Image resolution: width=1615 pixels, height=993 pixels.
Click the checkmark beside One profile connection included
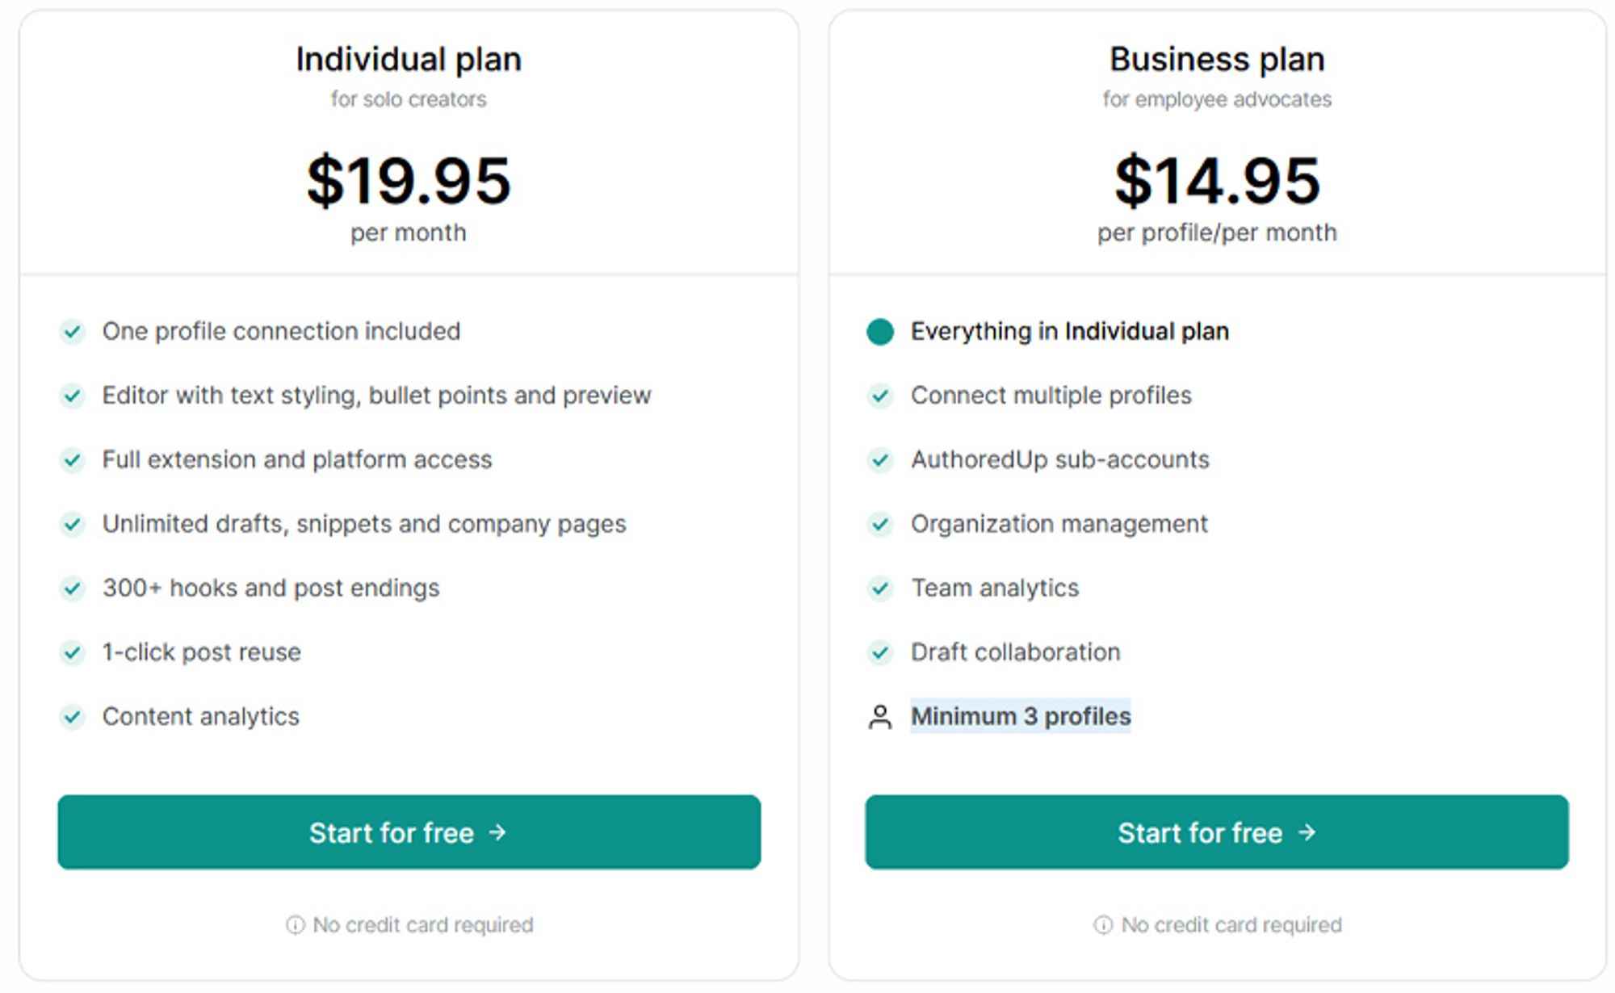click(73, 332)
